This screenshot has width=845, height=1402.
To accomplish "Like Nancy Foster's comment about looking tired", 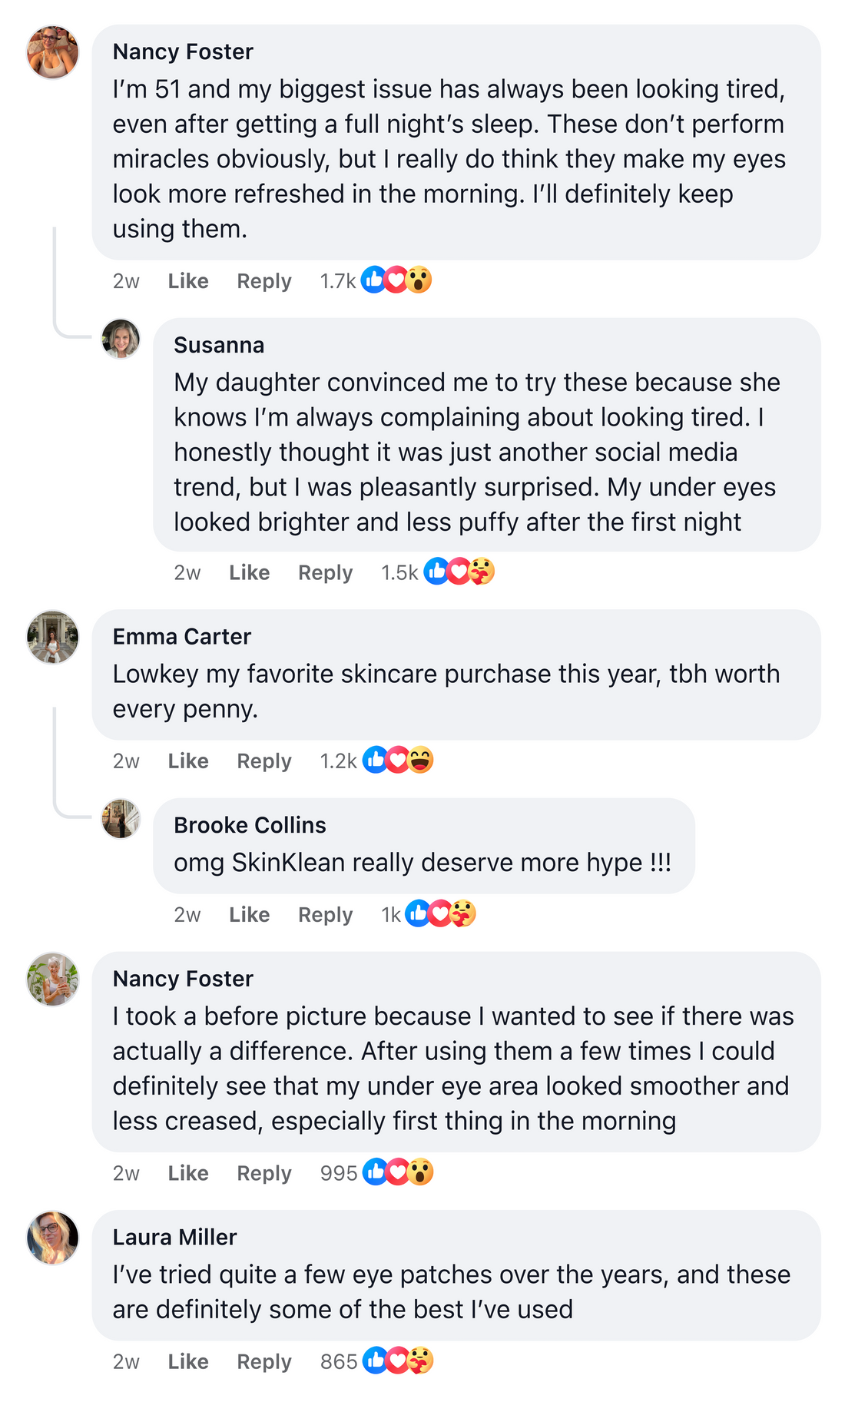I will [188, 281].
